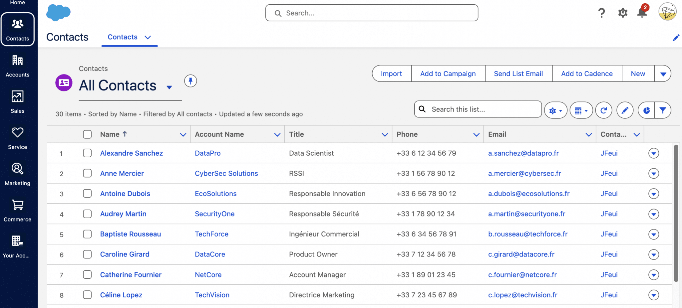The height and width of the screenshot is (308, 682).
Task: Expand the Contacts tab dropdown chevron
Action: pyautogui.click(x=148, y=37)
